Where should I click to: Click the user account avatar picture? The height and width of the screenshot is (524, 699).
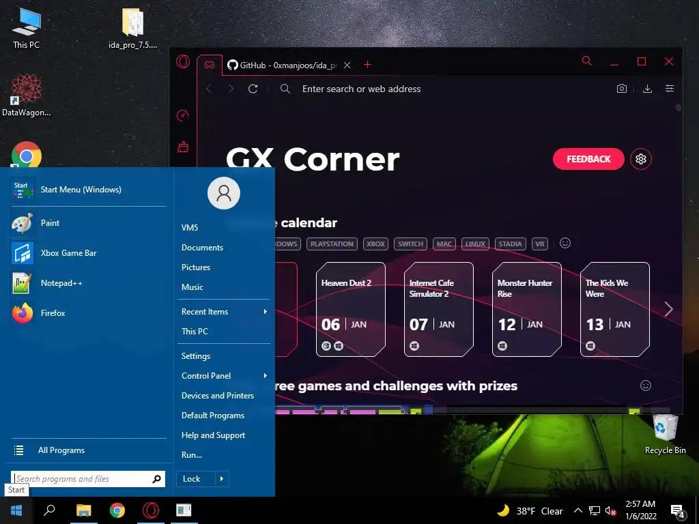click(224, 193)
